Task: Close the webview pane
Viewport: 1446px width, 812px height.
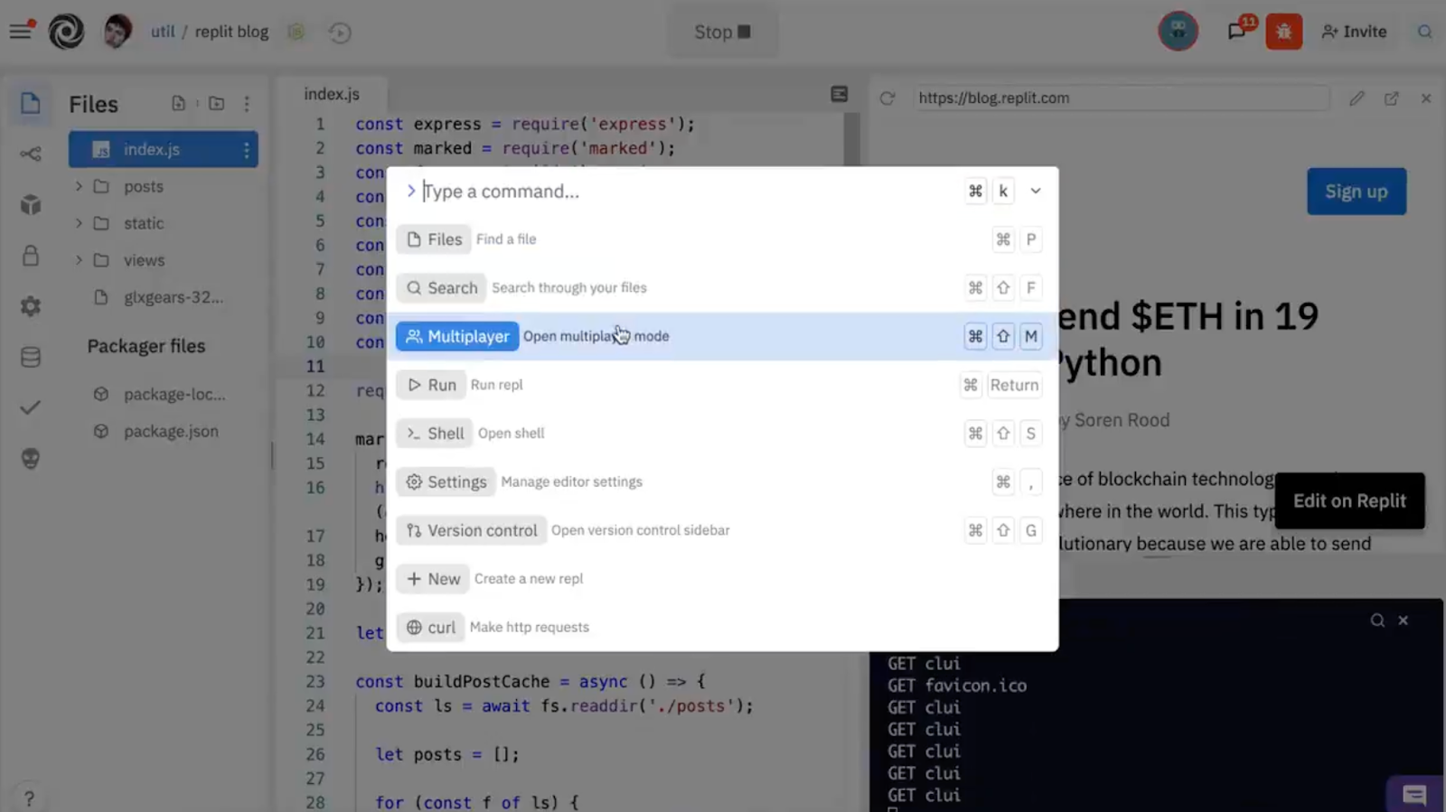Action: [x=1425, y=98]
